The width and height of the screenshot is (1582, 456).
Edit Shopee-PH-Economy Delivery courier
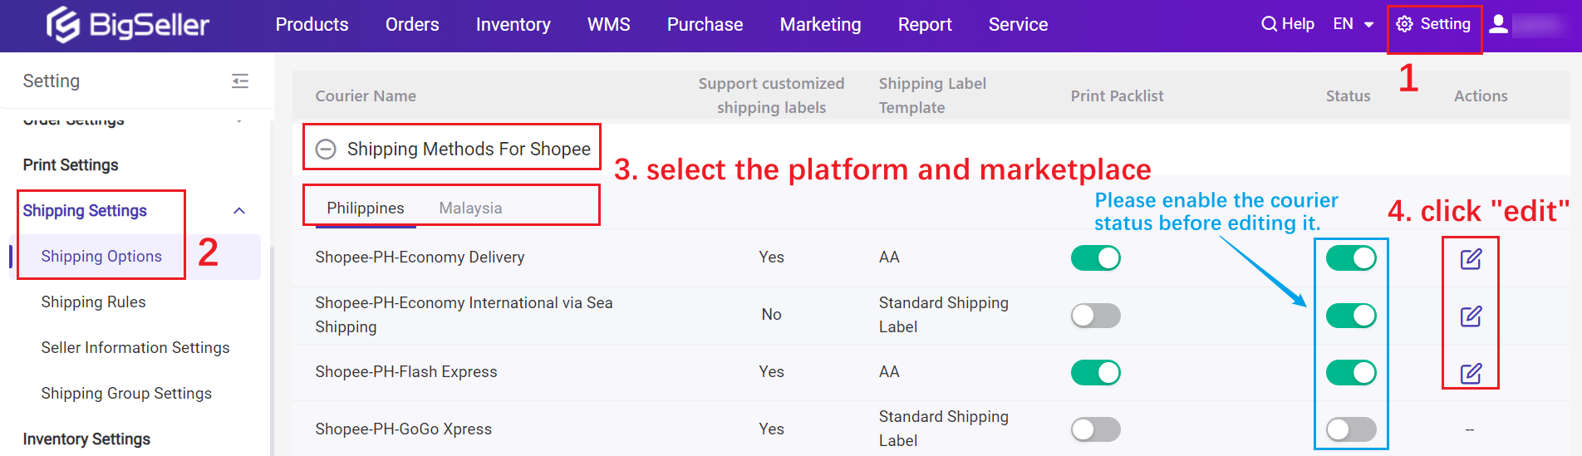1471,259
